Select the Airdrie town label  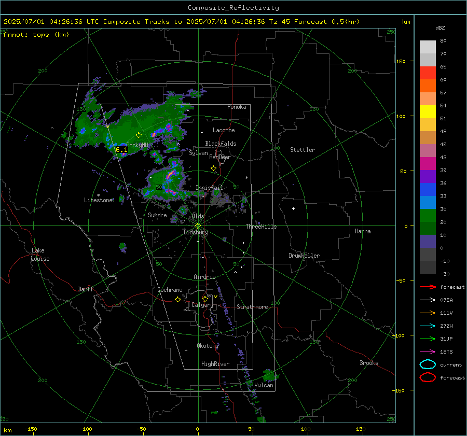[204, 277]
